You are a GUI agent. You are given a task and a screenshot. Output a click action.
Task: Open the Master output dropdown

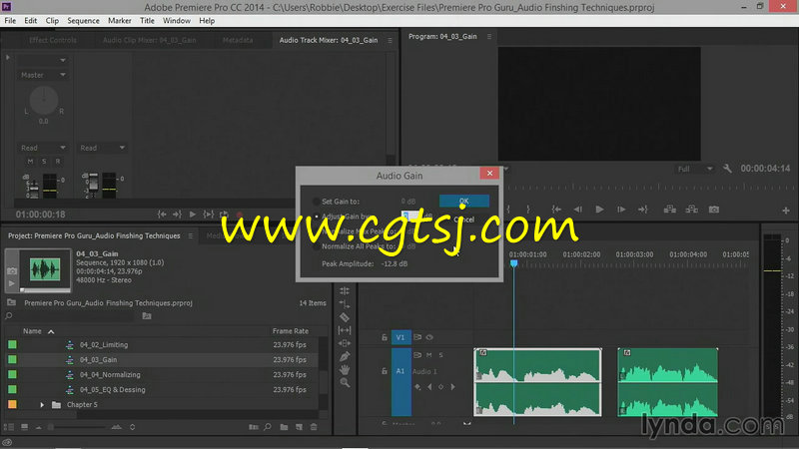tap(43, 75)
